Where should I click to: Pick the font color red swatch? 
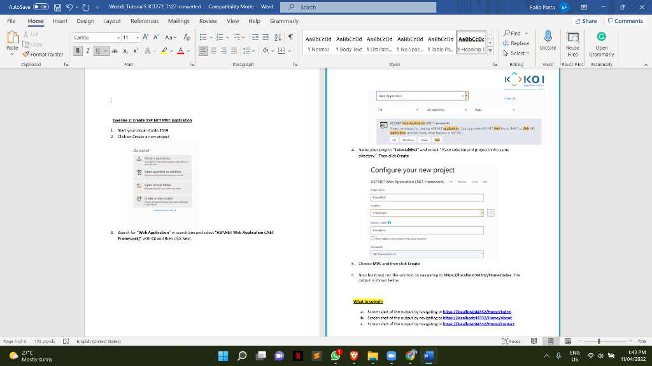pos(180,51)
